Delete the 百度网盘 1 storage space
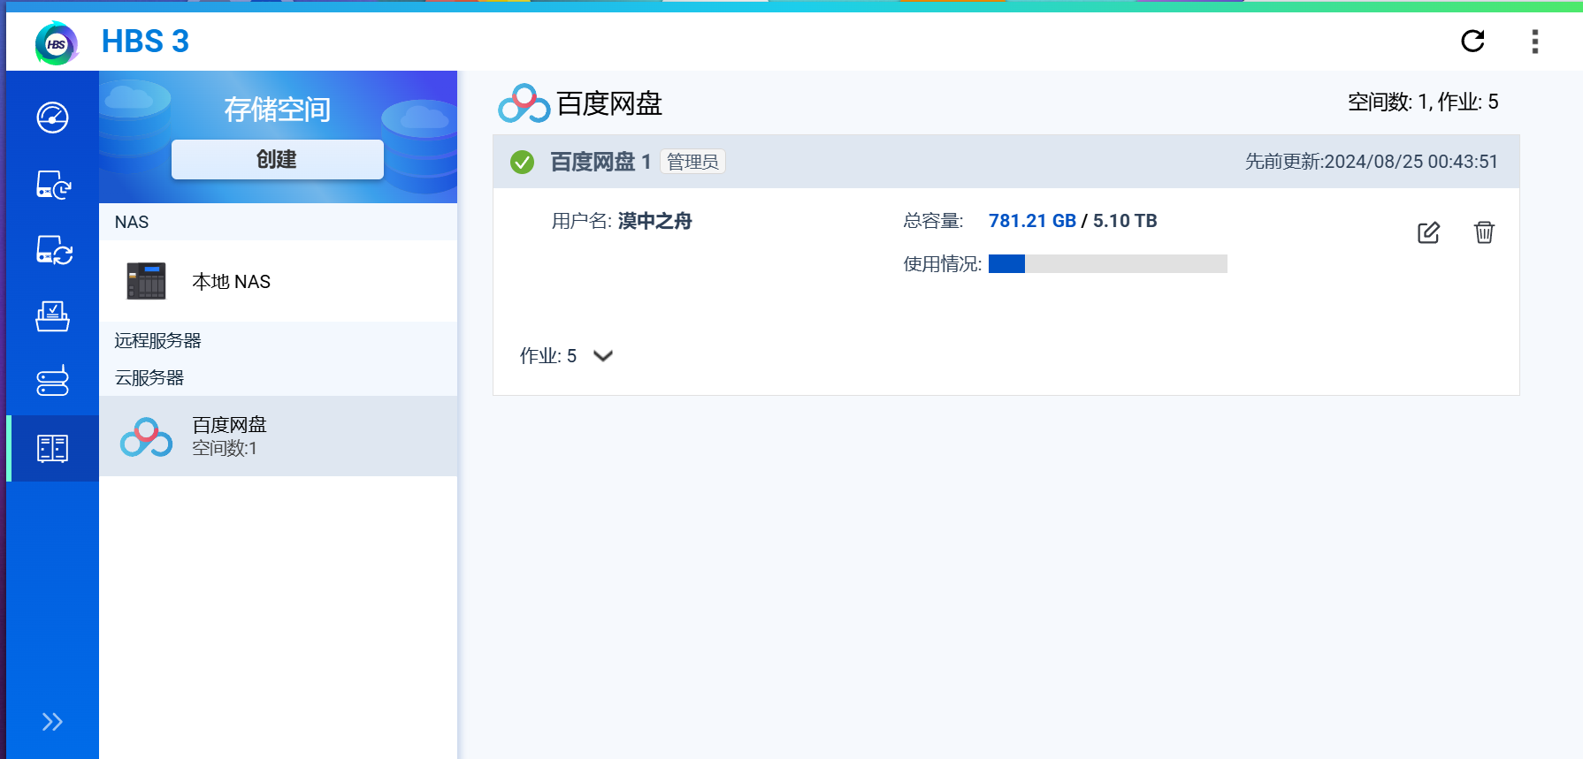The image size is (1583, 759). tap(1484, 232)
